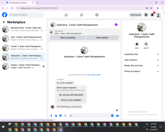
Task: Click More options button
Action: pos(102,38)
